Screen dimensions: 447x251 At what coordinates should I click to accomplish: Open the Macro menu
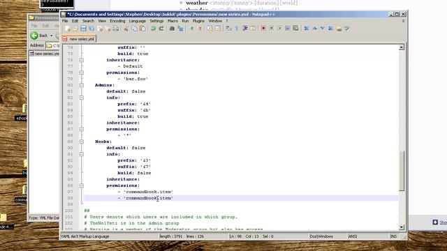[x=173, y=21]
